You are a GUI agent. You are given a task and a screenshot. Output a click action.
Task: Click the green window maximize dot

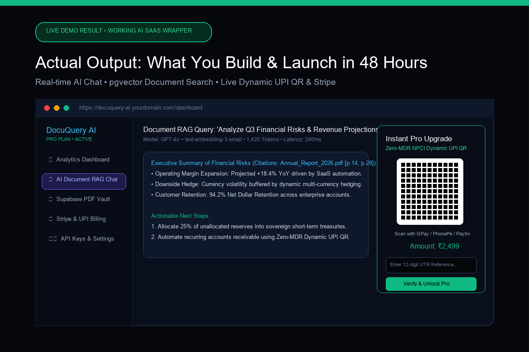tap(67, 108)
